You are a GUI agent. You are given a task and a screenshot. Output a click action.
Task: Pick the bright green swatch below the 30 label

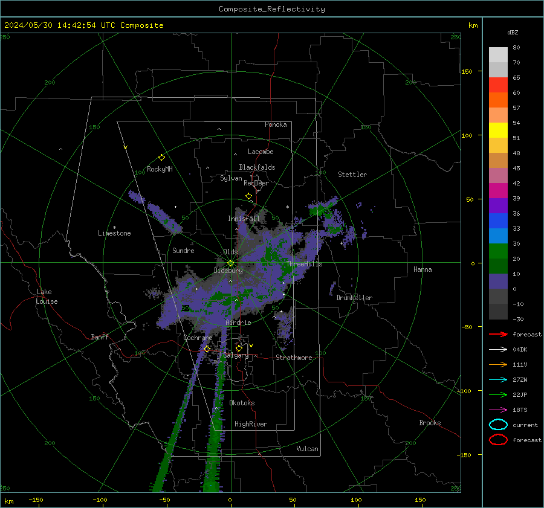pyautogui.click(x=498, y=251)
